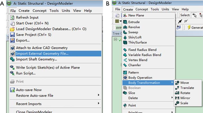Open Help menu in window B

click(185, 9)
